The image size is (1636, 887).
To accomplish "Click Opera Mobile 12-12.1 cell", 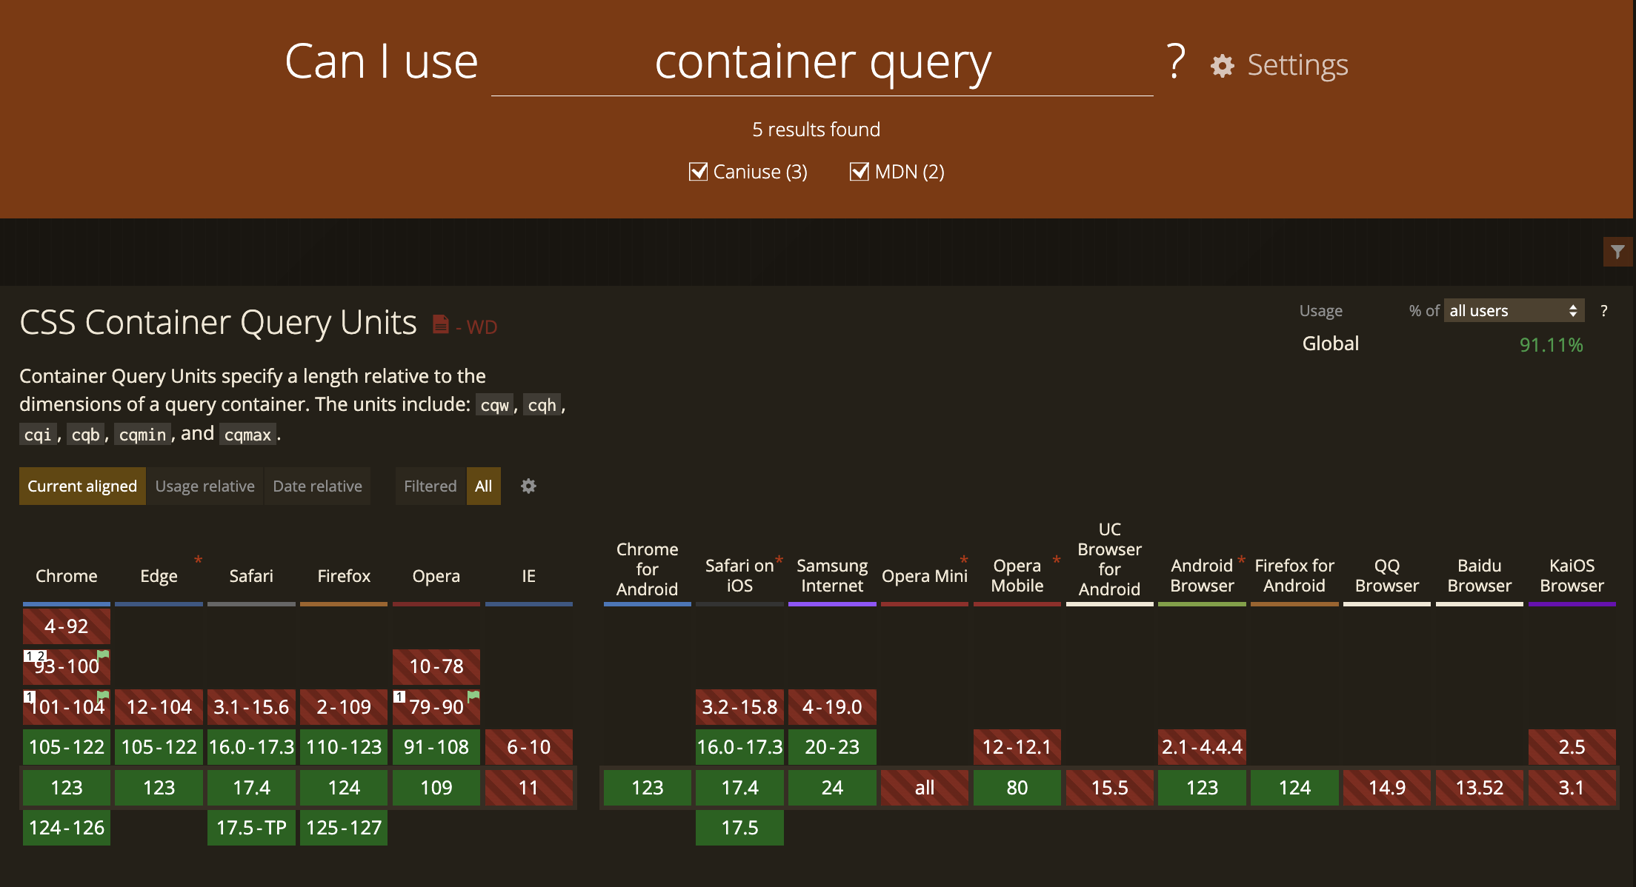I will click(1017, 747).
